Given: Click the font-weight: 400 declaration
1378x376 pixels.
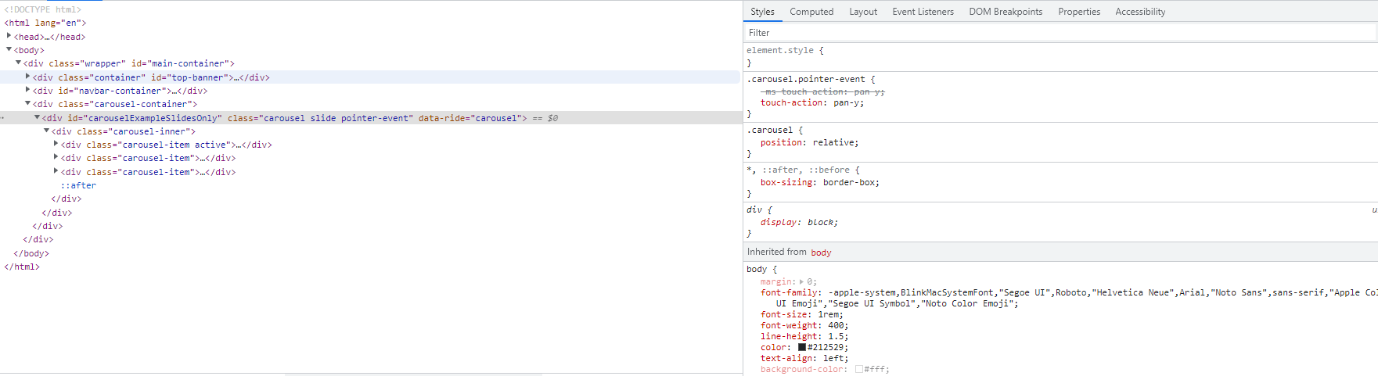Looking at the screenshot, I should pos(804,325).
